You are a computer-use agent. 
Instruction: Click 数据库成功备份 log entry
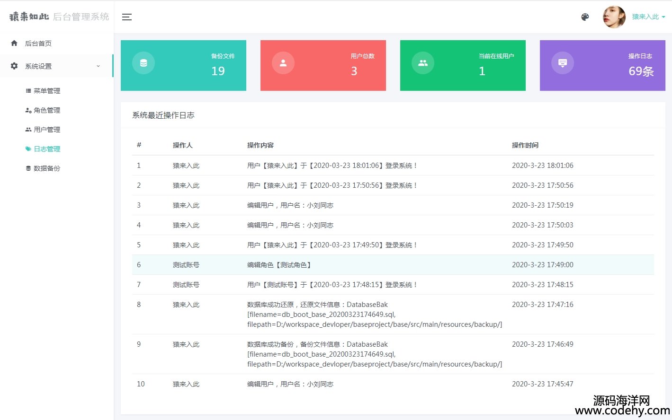[375, 354]
